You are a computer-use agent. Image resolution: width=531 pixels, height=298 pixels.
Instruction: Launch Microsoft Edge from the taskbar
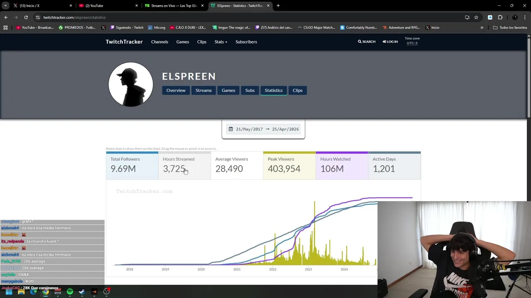tap(33, 291)
